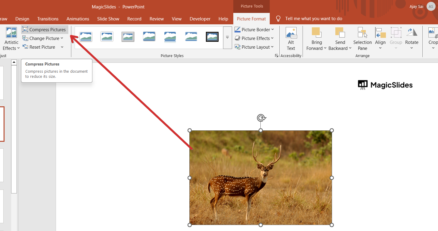
Task: Switch to the Transitions tab
Action: (48, 19)
